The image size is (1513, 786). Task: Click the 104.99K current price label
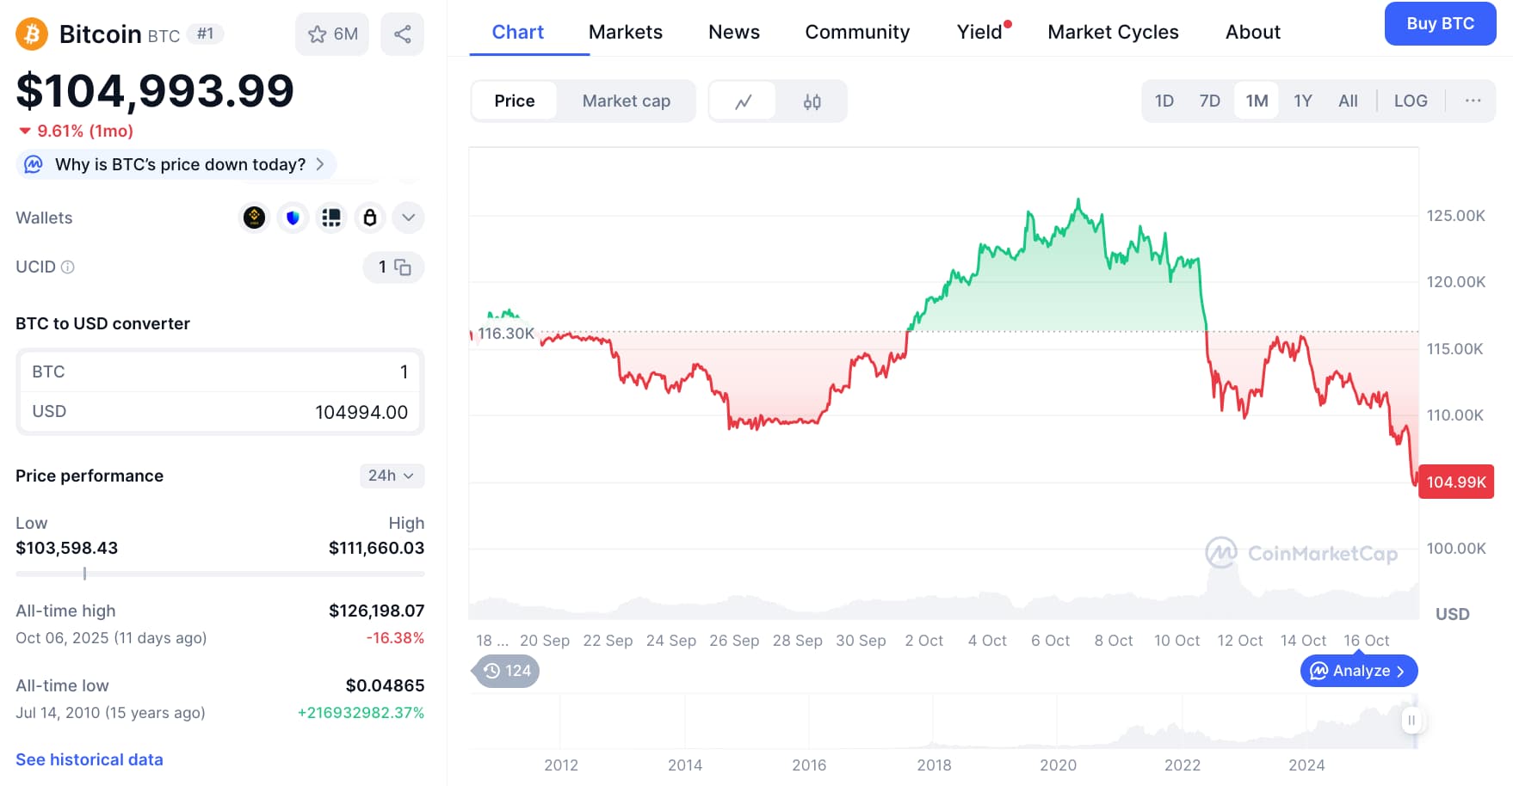(1456, 482)
